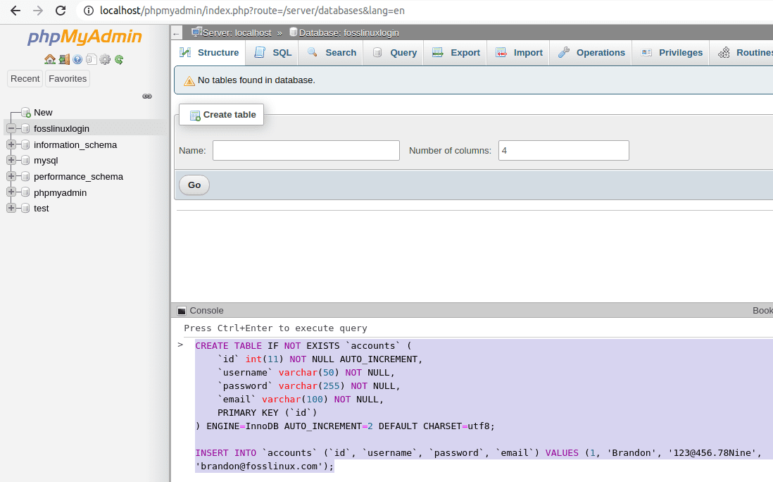The height and width of the screenshot is (482, 773).
Task: Switch to the Operations tab
Action: (591, 53)
